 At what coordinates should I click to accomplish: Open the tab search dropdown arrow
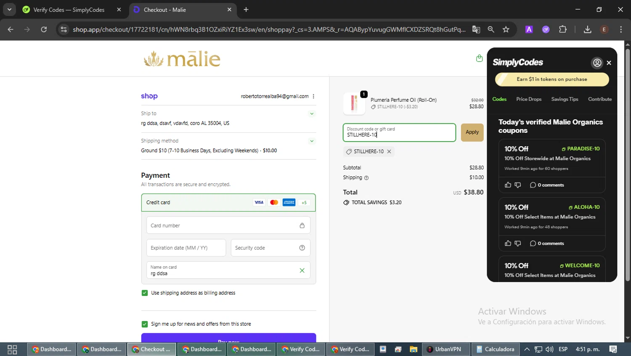(x=9, y=10)
